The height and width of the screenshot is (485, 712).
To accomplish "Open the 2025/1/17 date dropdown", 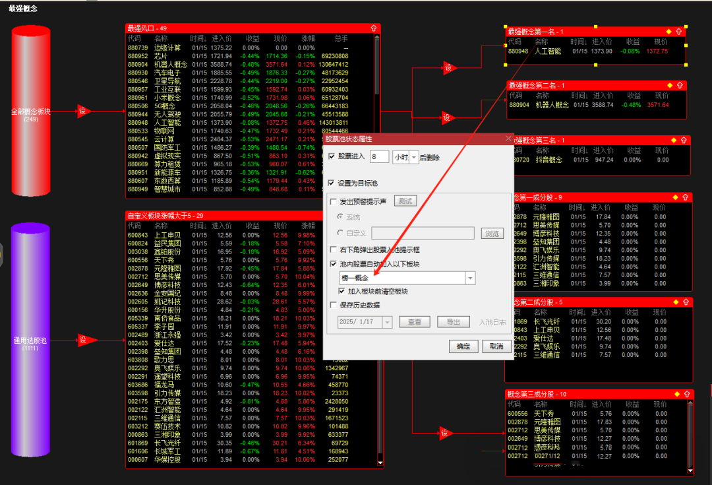I will coord(386,322).
